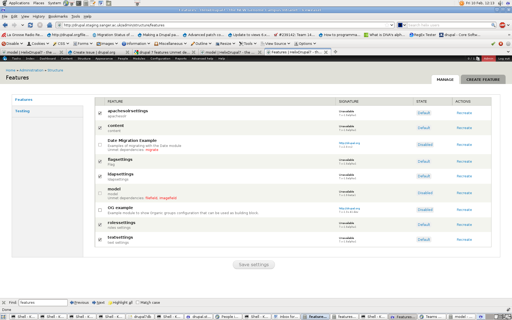Toggle checkbox for Date Migration Example feature
Screen dimensions: 512x320
tap(100, 145)
